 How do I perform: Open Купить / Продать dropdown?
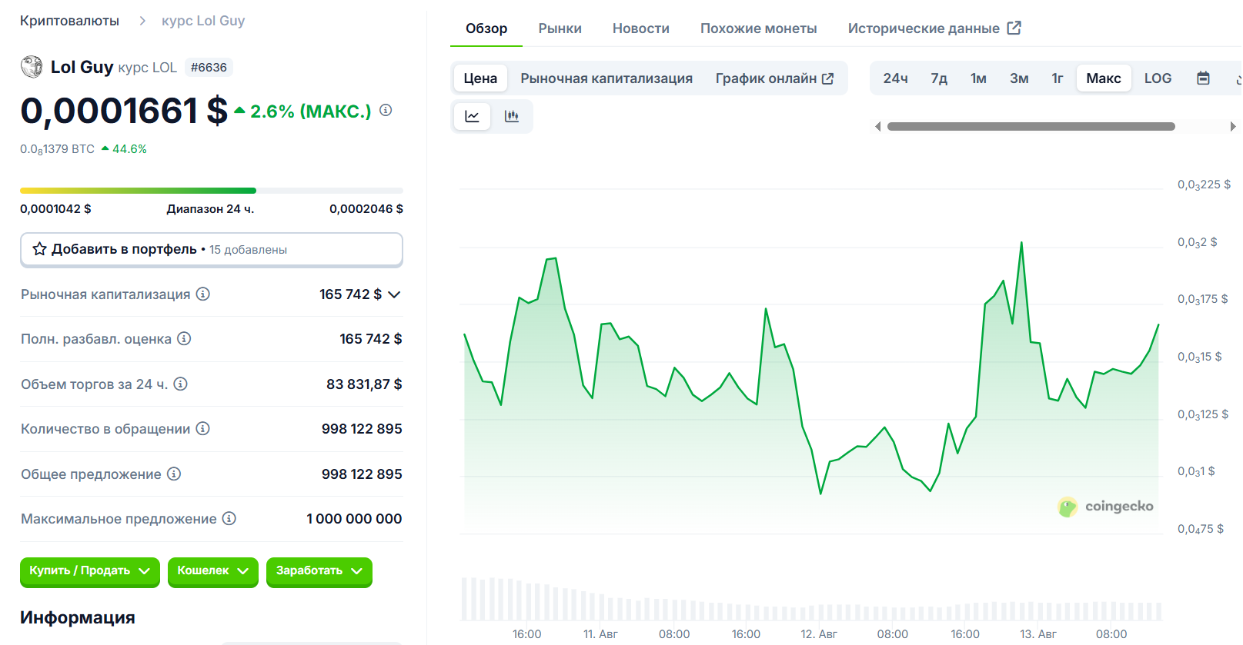pos(89,570)
